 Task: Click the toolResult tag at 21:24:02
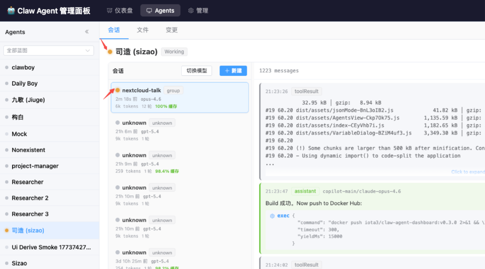tap(306, 265)
